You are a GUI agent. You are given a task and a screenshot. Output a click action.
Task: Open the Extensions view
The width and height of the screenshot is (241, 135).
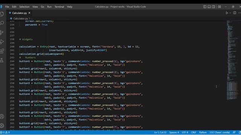coord(2,51)
